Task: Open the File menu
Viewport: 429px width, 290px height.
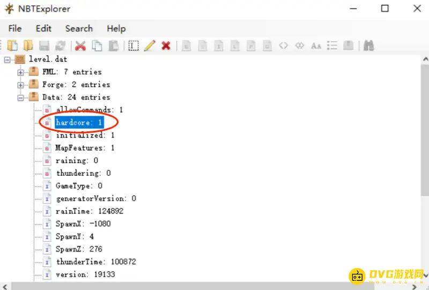Action: tap(15, 28)
